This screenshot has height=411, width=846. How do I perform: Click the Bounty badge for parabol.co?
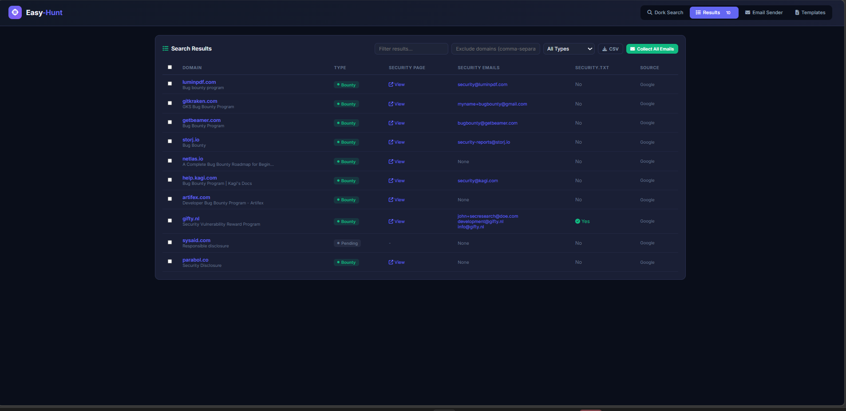pyautogui.click(x=346, y=262)
